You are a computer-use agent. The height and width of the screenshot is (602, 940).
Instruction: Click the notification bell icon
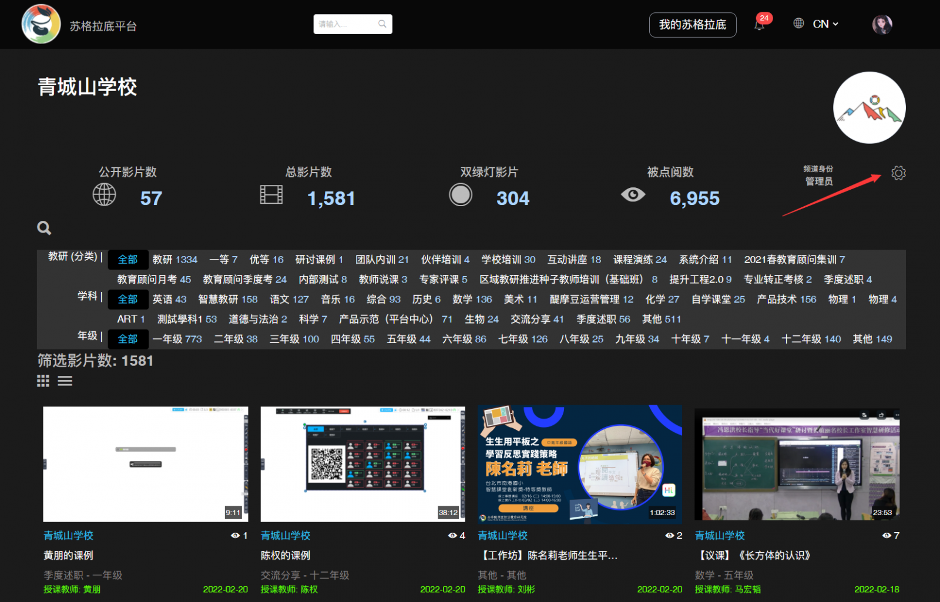(759, 25)
